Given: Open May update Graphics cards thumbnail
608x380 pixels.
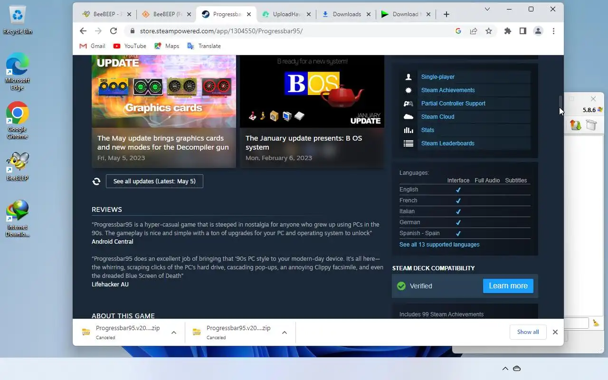Looking at the screenshot, I should 164,91.
